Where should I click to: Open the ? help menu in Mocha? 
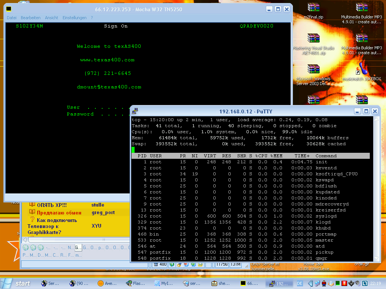point(92,18)
